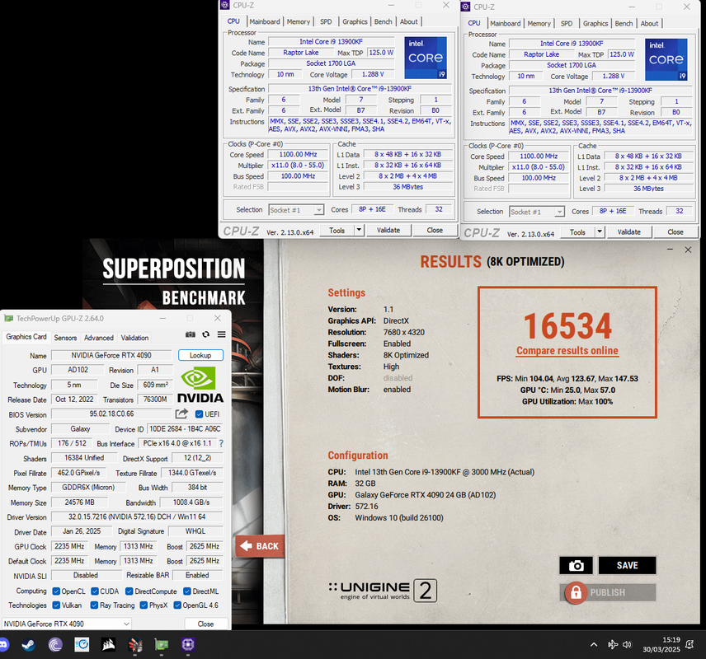Open the taskbar clock and date

pos(661,645)
